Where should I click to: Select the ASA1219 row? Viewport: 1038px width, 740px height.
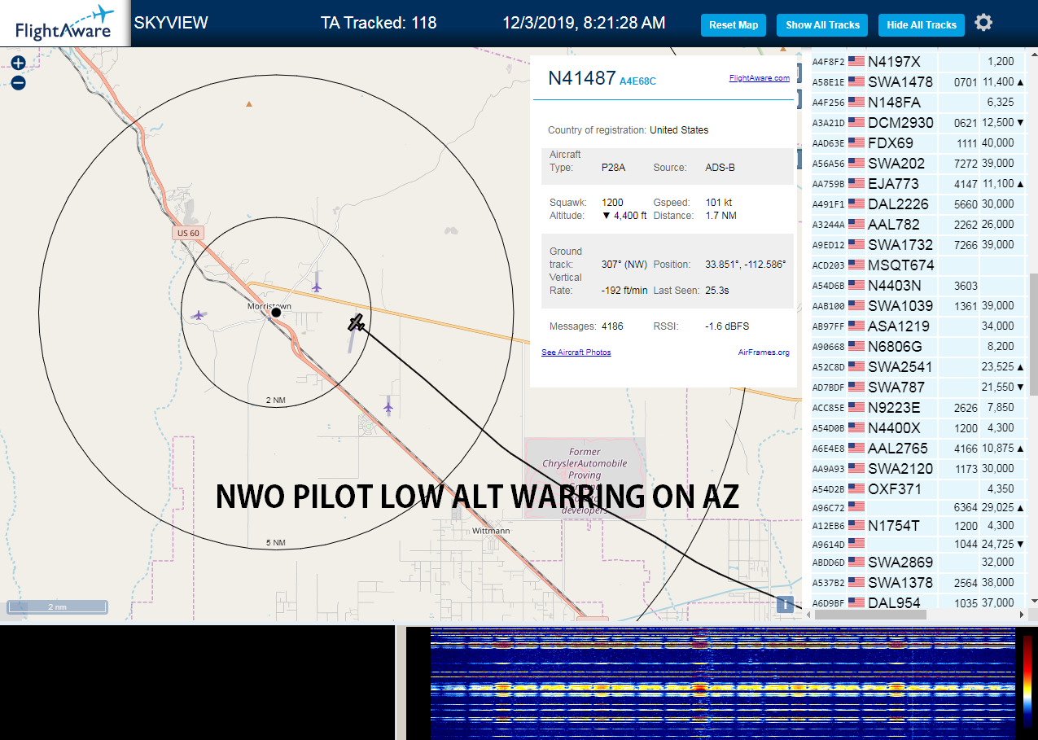918,326
